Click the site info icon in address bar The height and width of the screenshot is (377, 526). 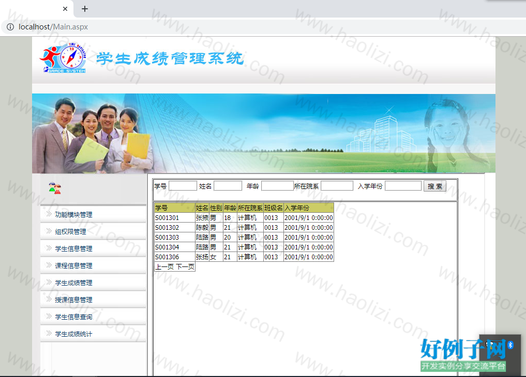click(x=10, y=27)
